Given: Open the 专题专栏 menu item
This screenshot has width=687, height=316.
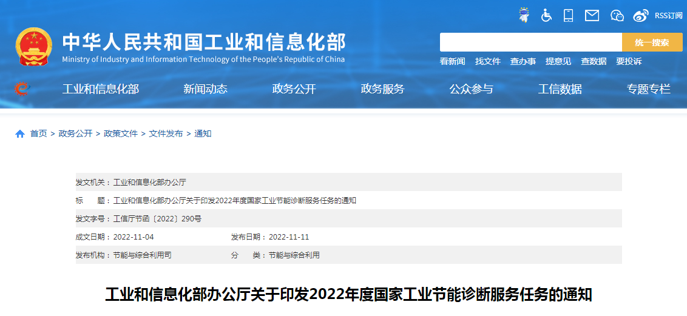Looking at the screenshot, I should 648,89.
